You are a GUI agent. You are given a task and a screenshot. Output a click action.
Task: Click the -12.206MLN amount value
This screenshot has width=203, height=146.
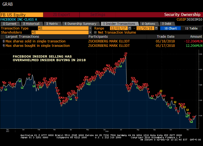(193, 41)
